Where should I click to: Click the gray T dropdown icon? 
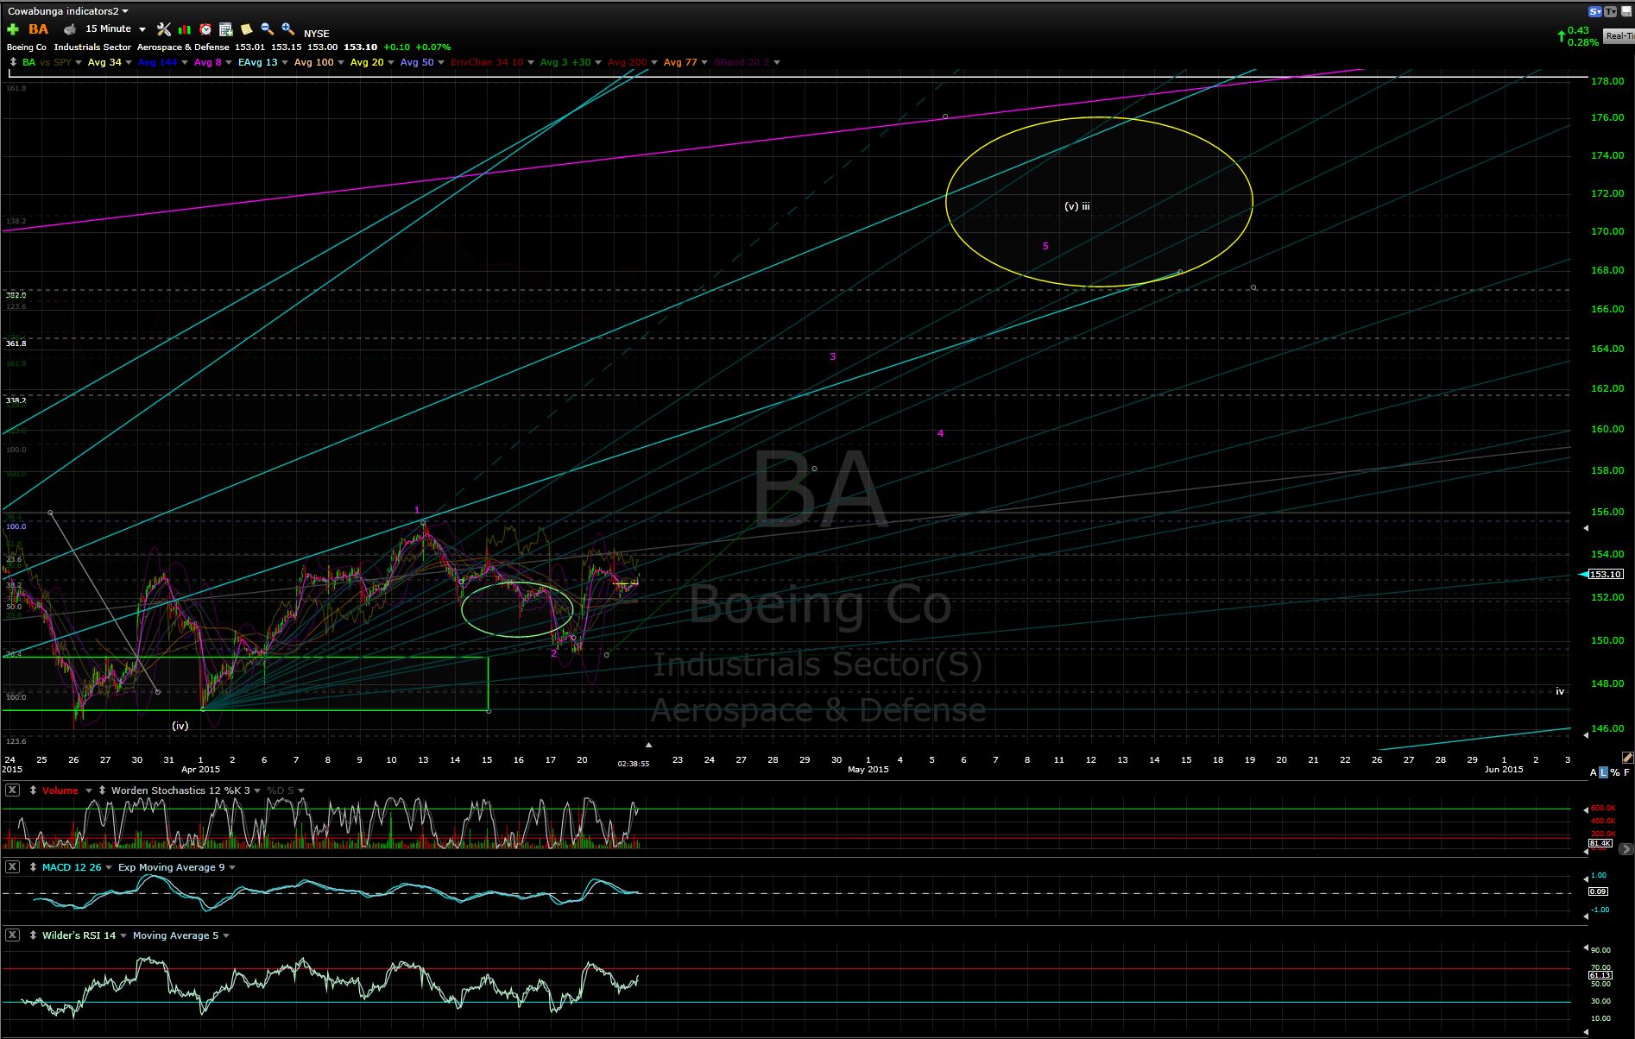tap(1612, 11)
